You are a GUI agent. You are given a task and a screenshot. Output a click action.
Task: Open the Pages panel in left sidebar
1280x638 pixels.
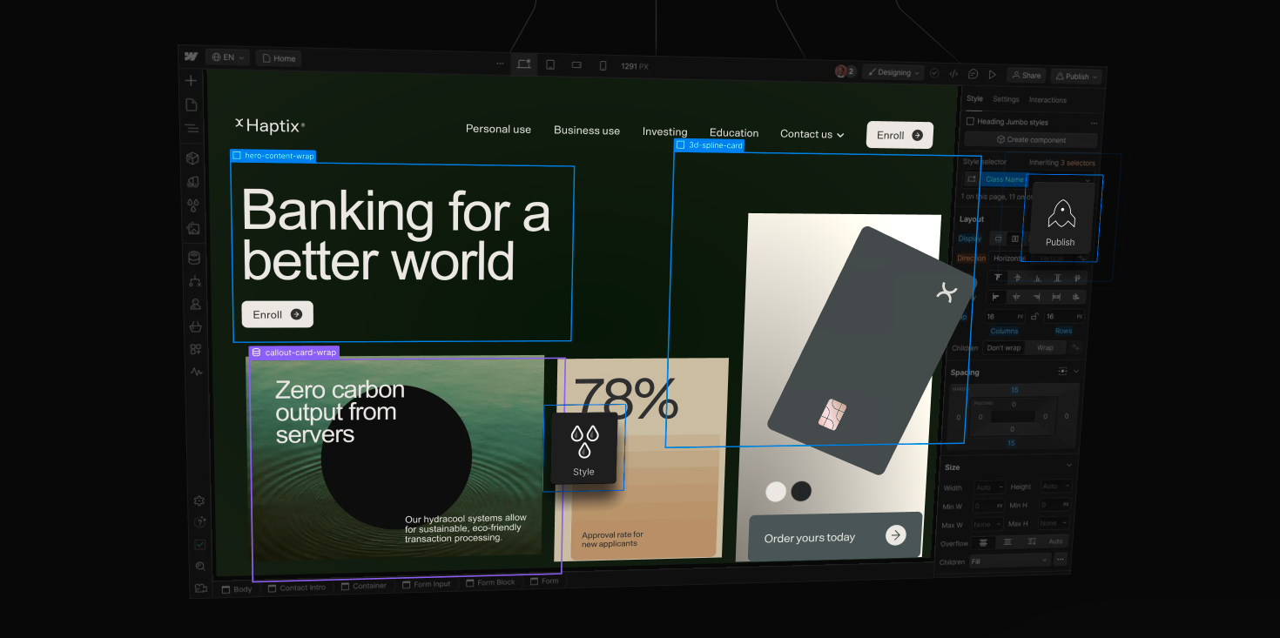(x=192, y=104)
